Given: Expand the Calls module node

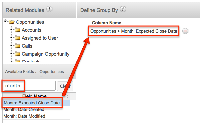Looking at the screenshot, I should [x=11, y=46].
